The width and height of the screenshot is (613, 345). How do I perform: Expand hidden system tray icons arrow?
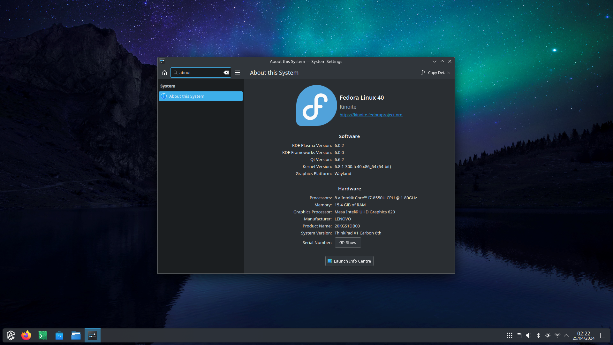566,335
